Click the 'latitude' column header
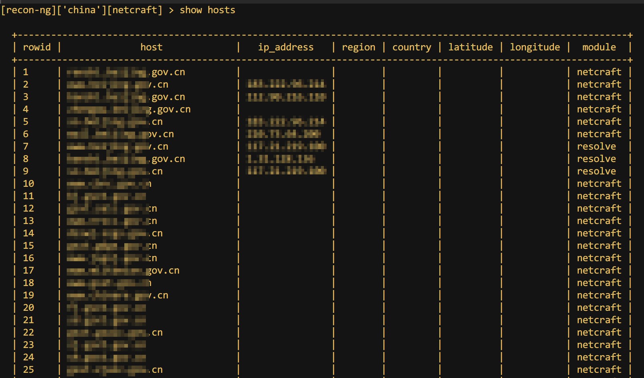The width and height of the screenshot is (644, 378). (470, 47)
